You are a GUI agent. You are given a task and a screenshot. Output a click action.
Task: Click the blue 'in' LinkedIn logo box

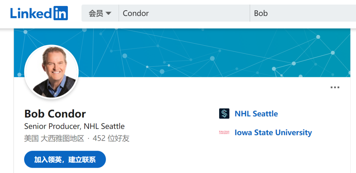pos(60,13)
